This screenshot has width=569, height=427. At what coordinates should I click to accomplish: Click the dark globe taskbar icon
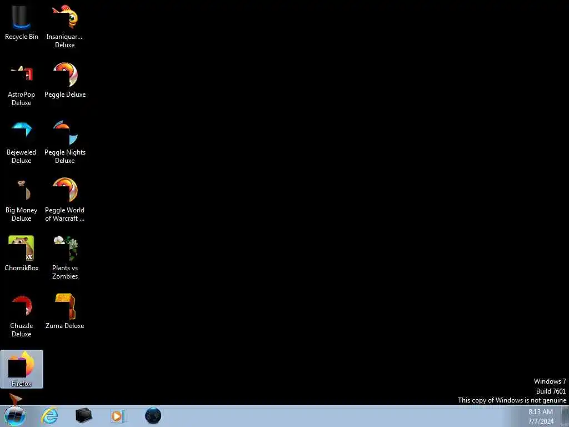coord(153,416)
